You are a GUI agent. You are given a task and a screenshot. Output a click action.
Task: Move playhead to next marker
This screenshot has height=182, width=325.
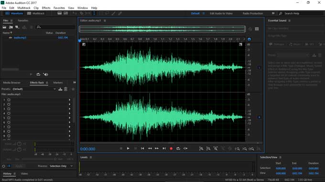click(164, 148)
